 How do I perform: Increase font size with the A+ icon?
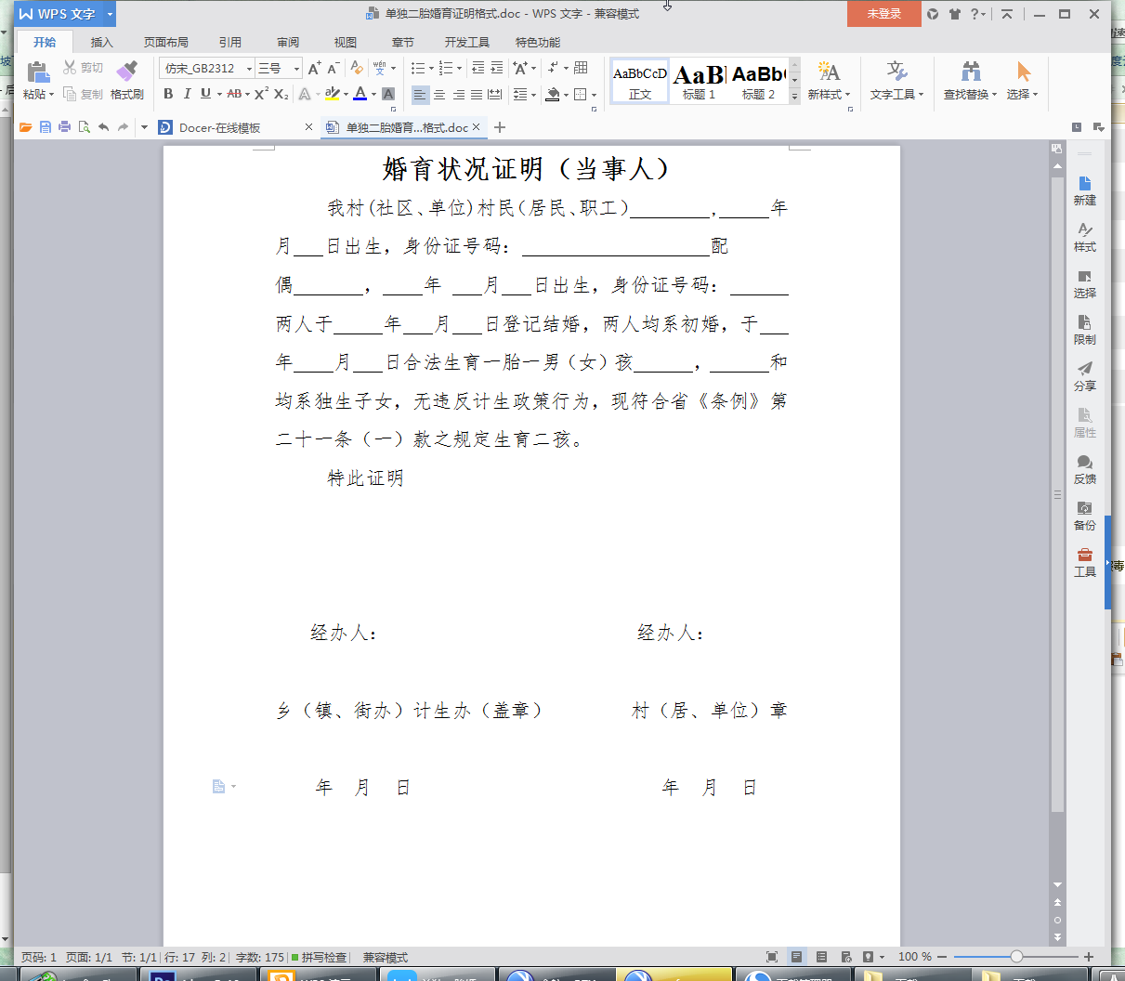pos(314,68)
